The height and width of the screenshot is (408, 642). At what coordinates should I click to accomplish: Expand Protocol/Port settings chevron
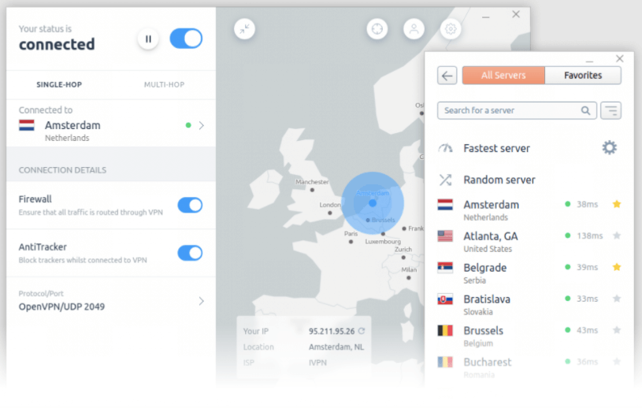(x=201, y=301)
